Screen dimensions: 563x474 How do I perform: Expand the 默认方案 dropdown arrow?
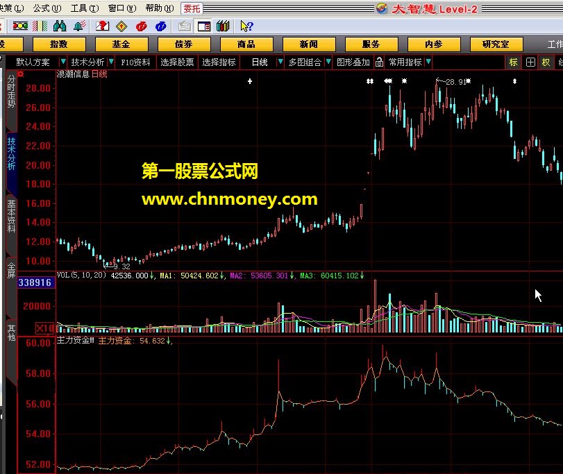tap(63, 62)
